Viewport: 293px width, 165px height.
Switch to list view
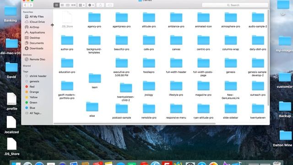click(62, 5)
